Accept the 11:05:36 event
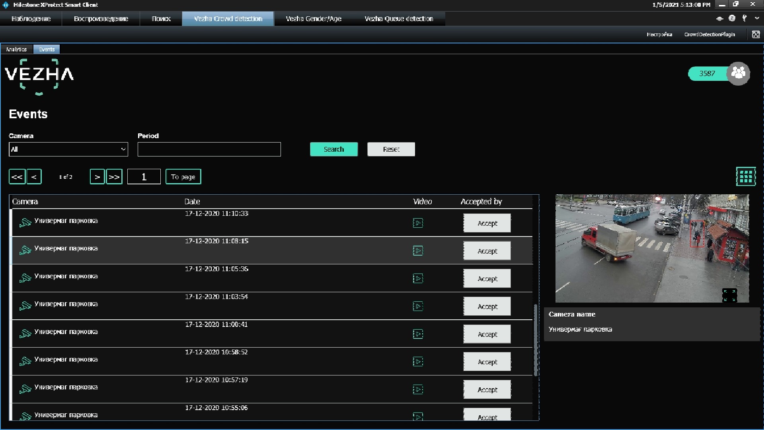Screen dimensions: 764x430 click(487, 279)
